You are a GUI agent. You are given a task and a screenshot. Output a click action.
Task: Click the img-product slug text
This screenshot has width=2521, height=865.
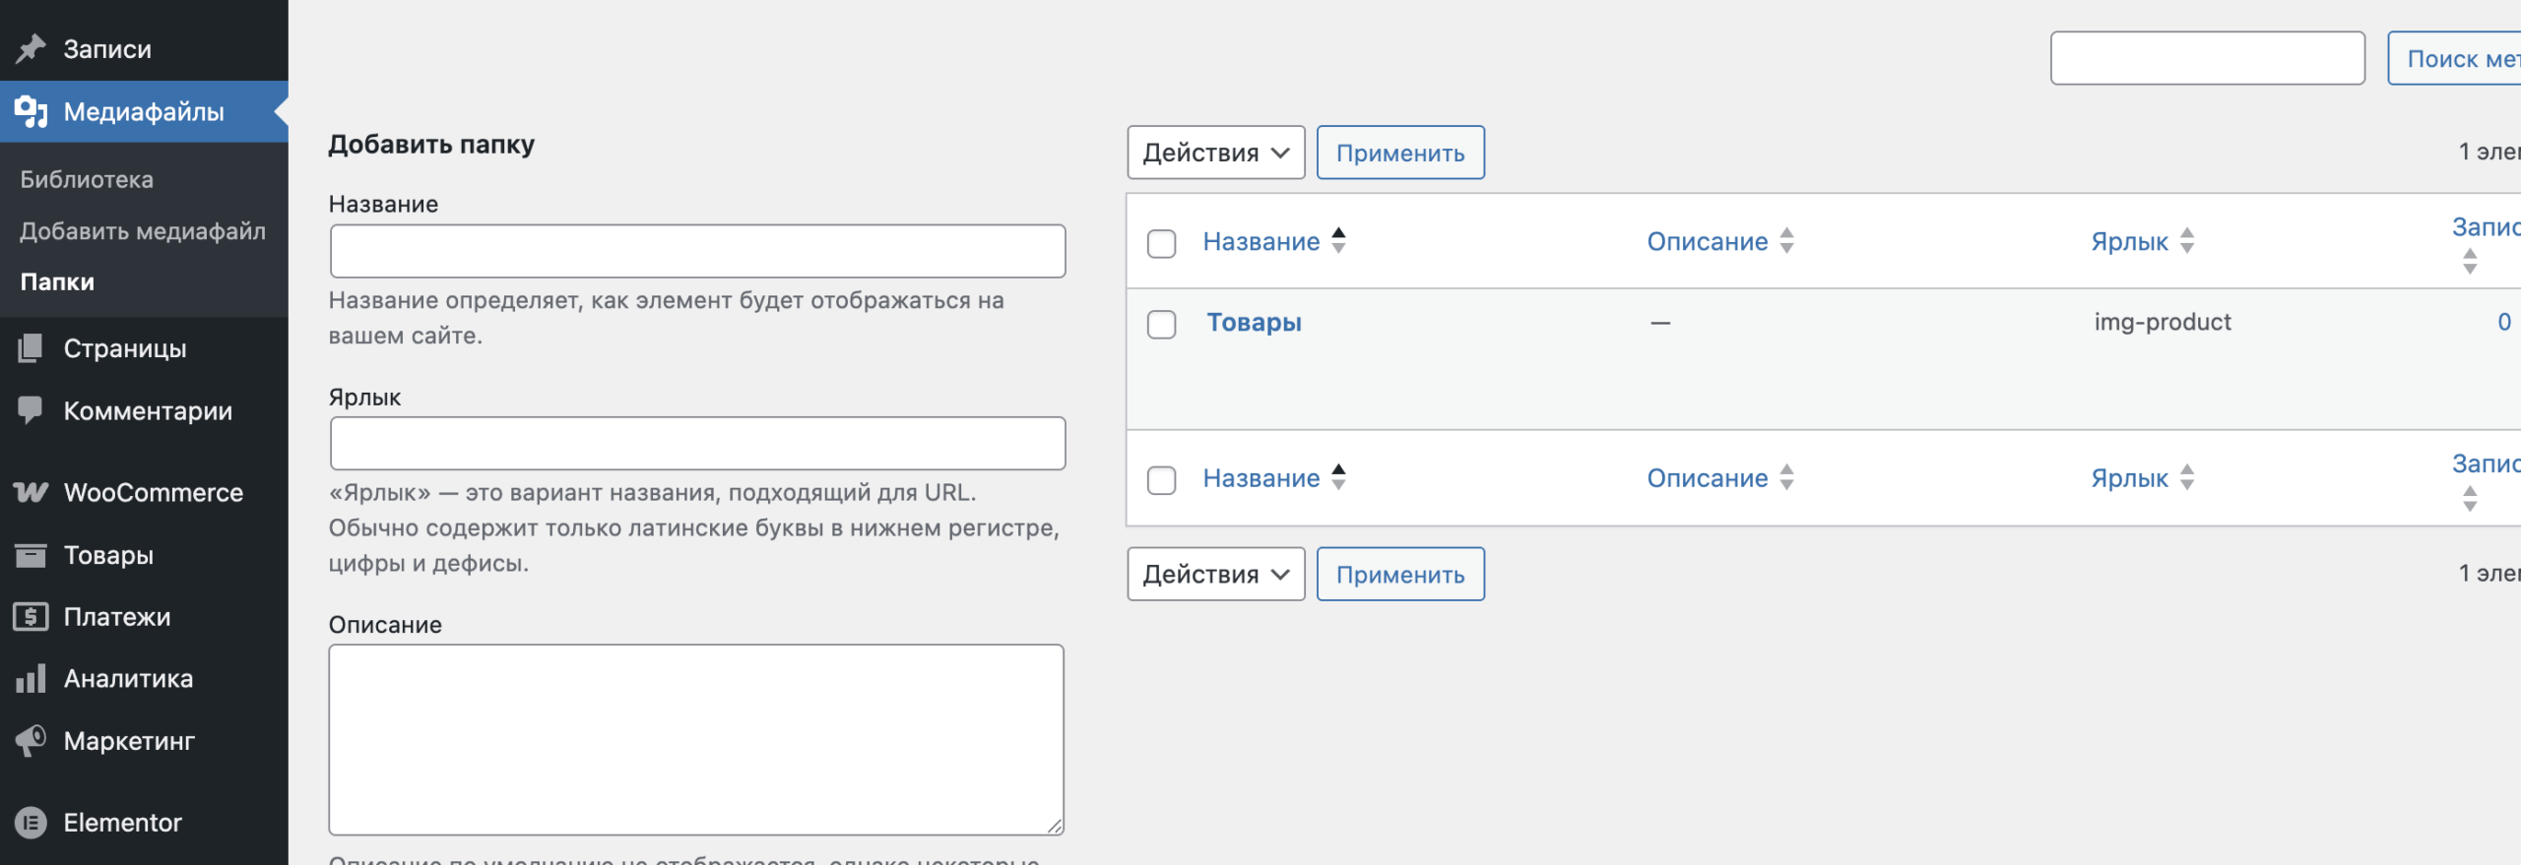click(2163, 322)
